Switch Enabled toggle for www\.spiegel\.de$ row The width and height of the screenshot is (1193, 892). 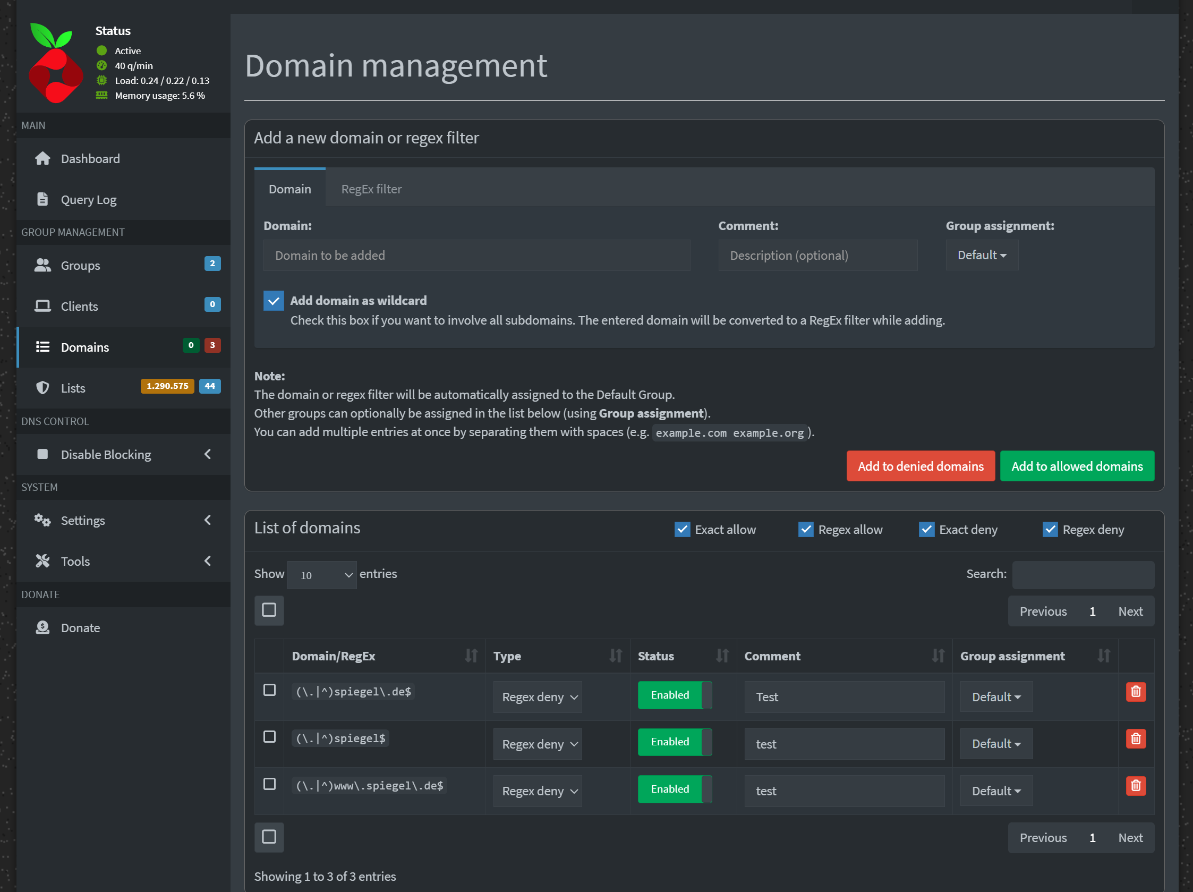tap(674, 789)
